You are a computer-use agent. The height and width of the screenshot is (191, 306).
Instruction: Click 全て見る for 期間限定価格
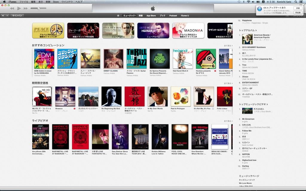click(x=228, y=84)
